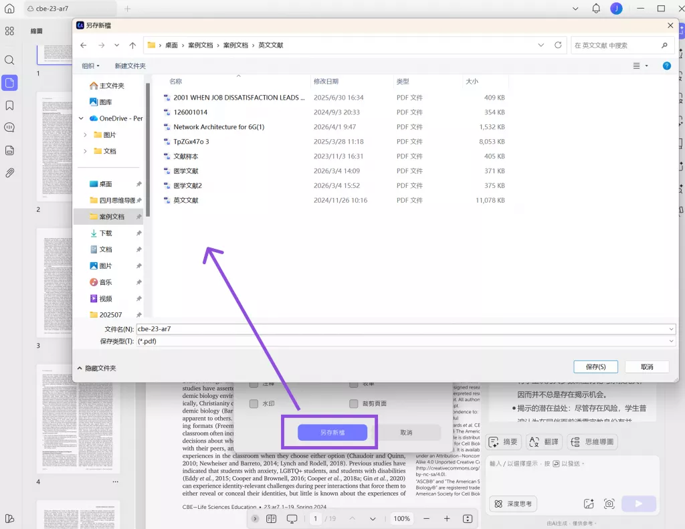Open the 组织 menu dropdown
Image resolution: width=685 pixels, height=529 pixels.
click(x=90, y=66)
